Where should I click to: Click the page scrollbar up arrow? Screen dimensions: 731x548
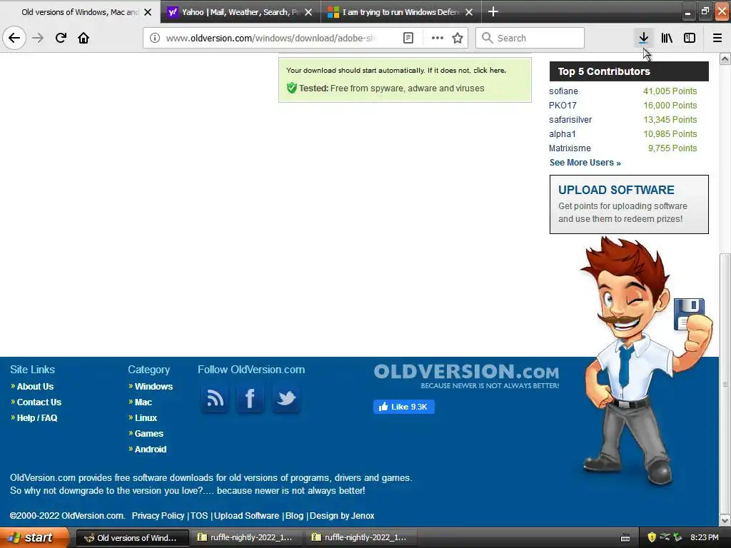click(725, 59)
